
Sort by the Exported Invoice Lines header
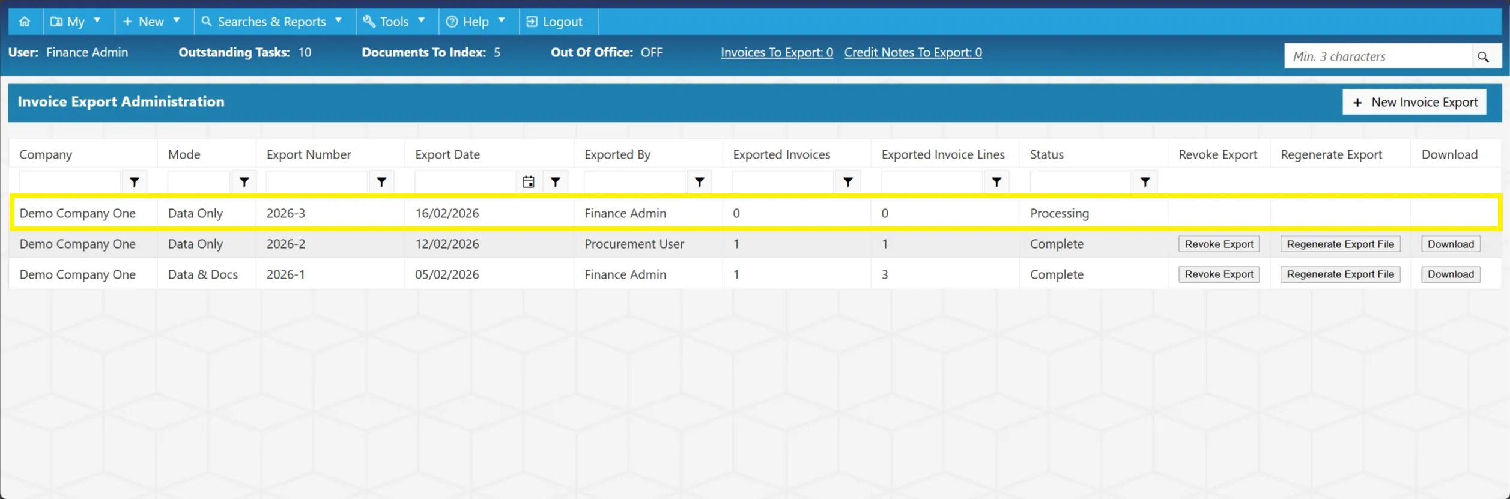click(943, 154)
